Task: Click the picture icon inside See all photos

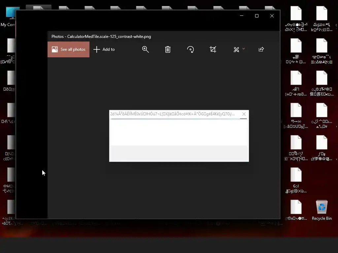Action: 55,49
